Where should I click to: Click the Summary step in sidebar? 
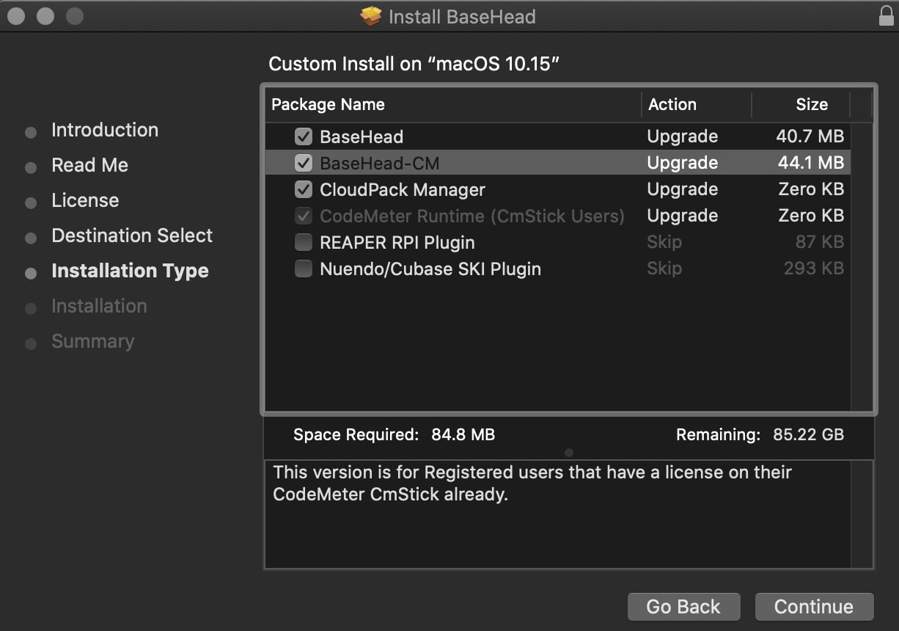pyautogui.click(x=93, y=341)
